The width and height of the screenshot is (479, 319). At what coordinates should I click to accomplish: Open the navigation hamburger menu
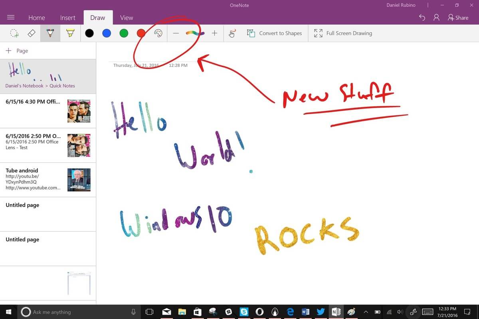click(11, 18)
